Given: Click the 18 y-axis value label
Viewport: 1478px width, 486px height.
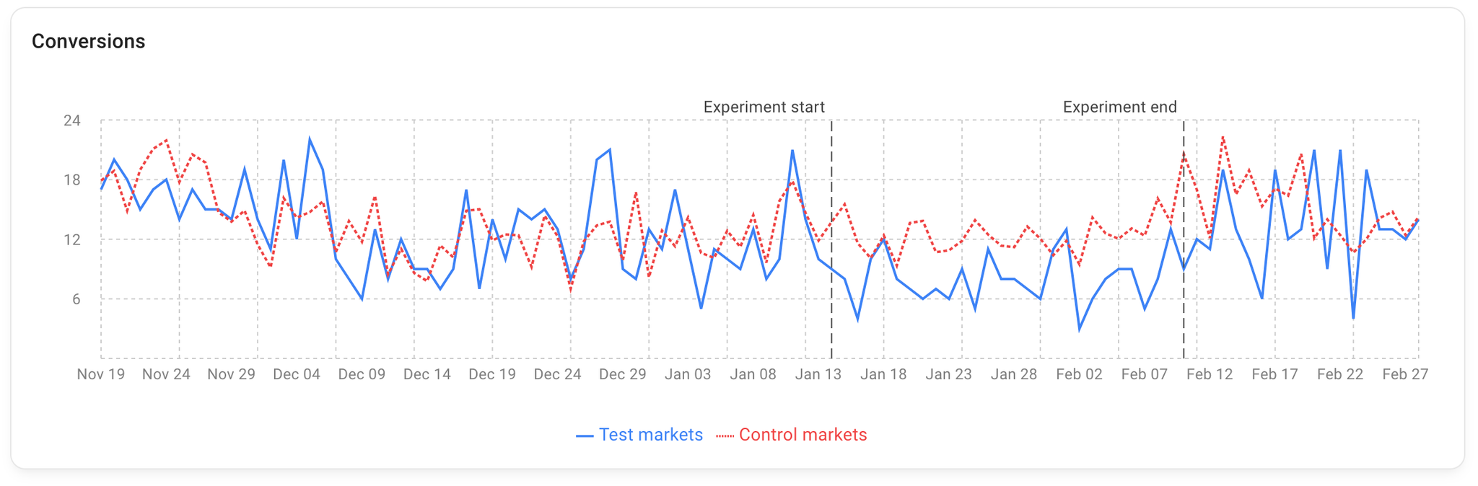Looking at the screenshot, I should click(x=72, y=180).
